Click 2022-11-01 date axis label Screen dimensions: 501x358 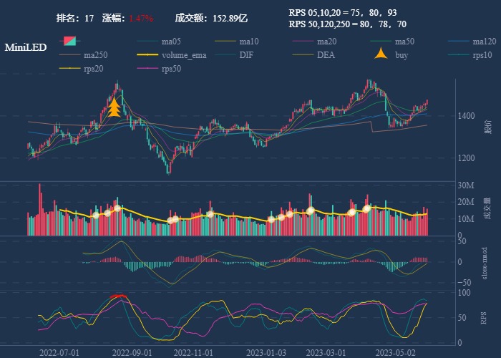[193, 353]
